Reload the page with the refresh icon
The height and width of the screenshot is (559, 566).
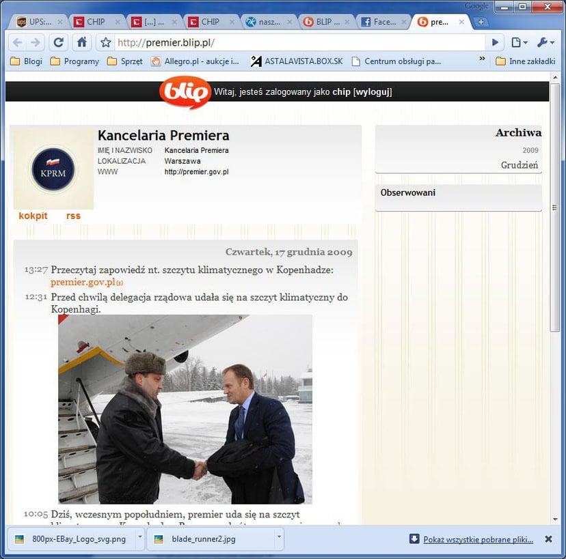click(x=59, y=42)
